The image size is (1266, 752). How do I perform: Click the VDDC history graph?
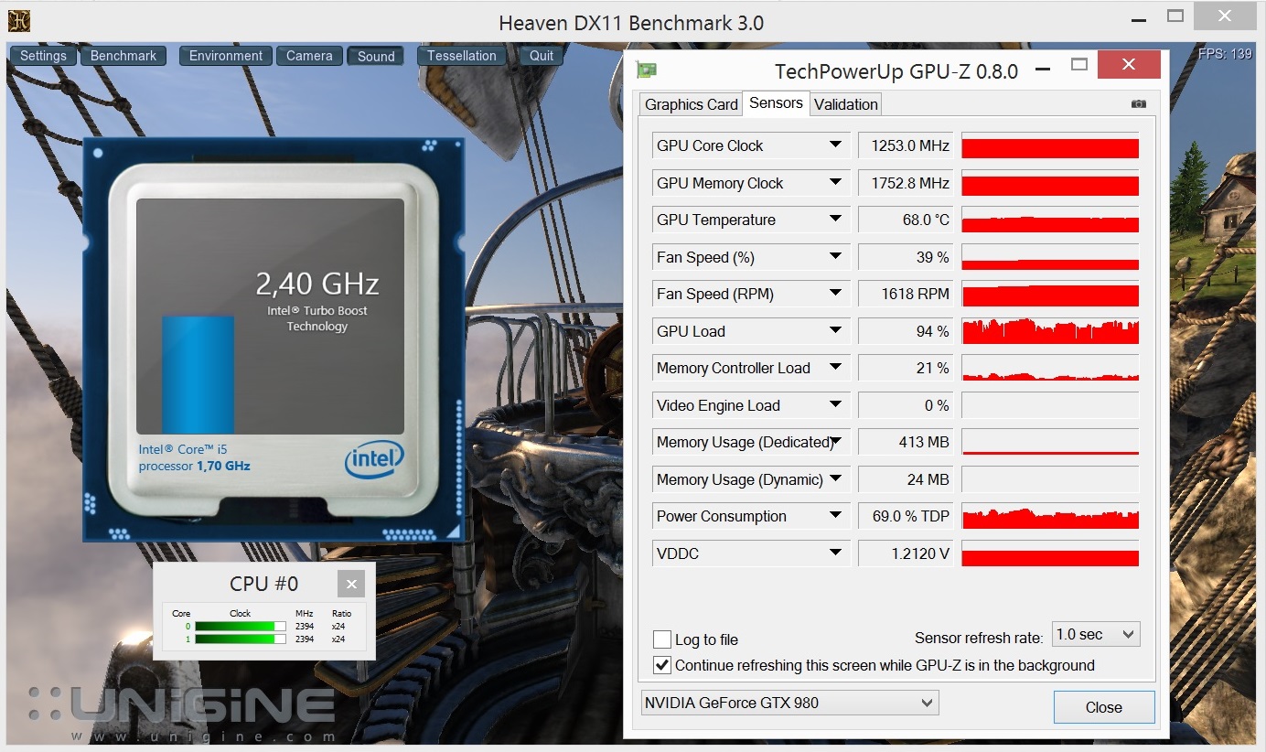tap(1050, 553)
